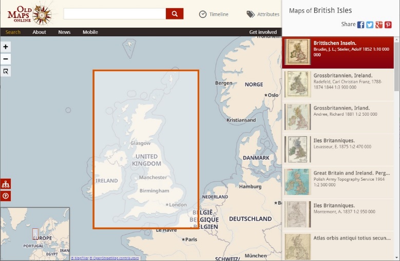The height and width of the screenshot is (261, 400).
Task: Share on Twitter
Action: 370,25
